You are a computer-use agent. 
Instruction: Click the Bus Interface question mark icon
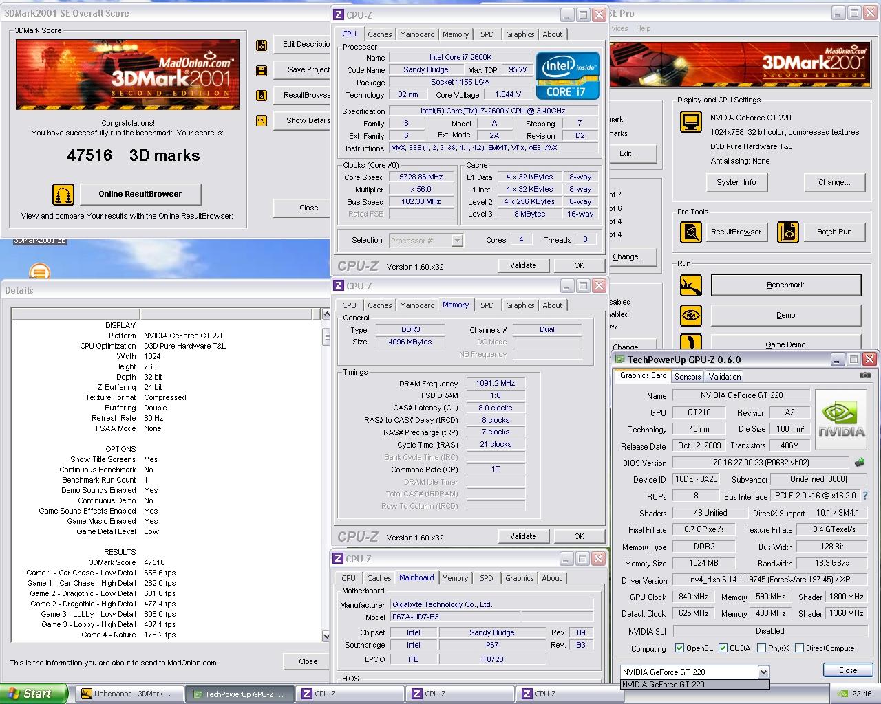865,496
